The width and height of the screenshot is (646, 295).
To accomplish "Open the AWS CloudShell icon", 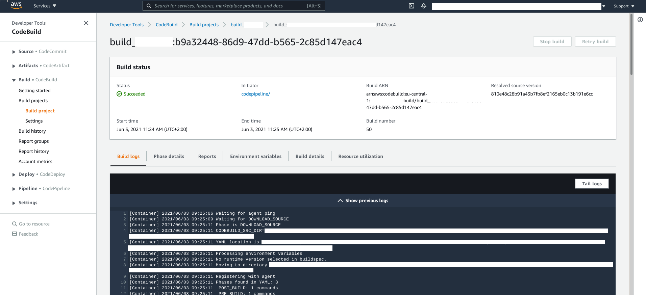I will pyautogui.click(x=412, y=6).
